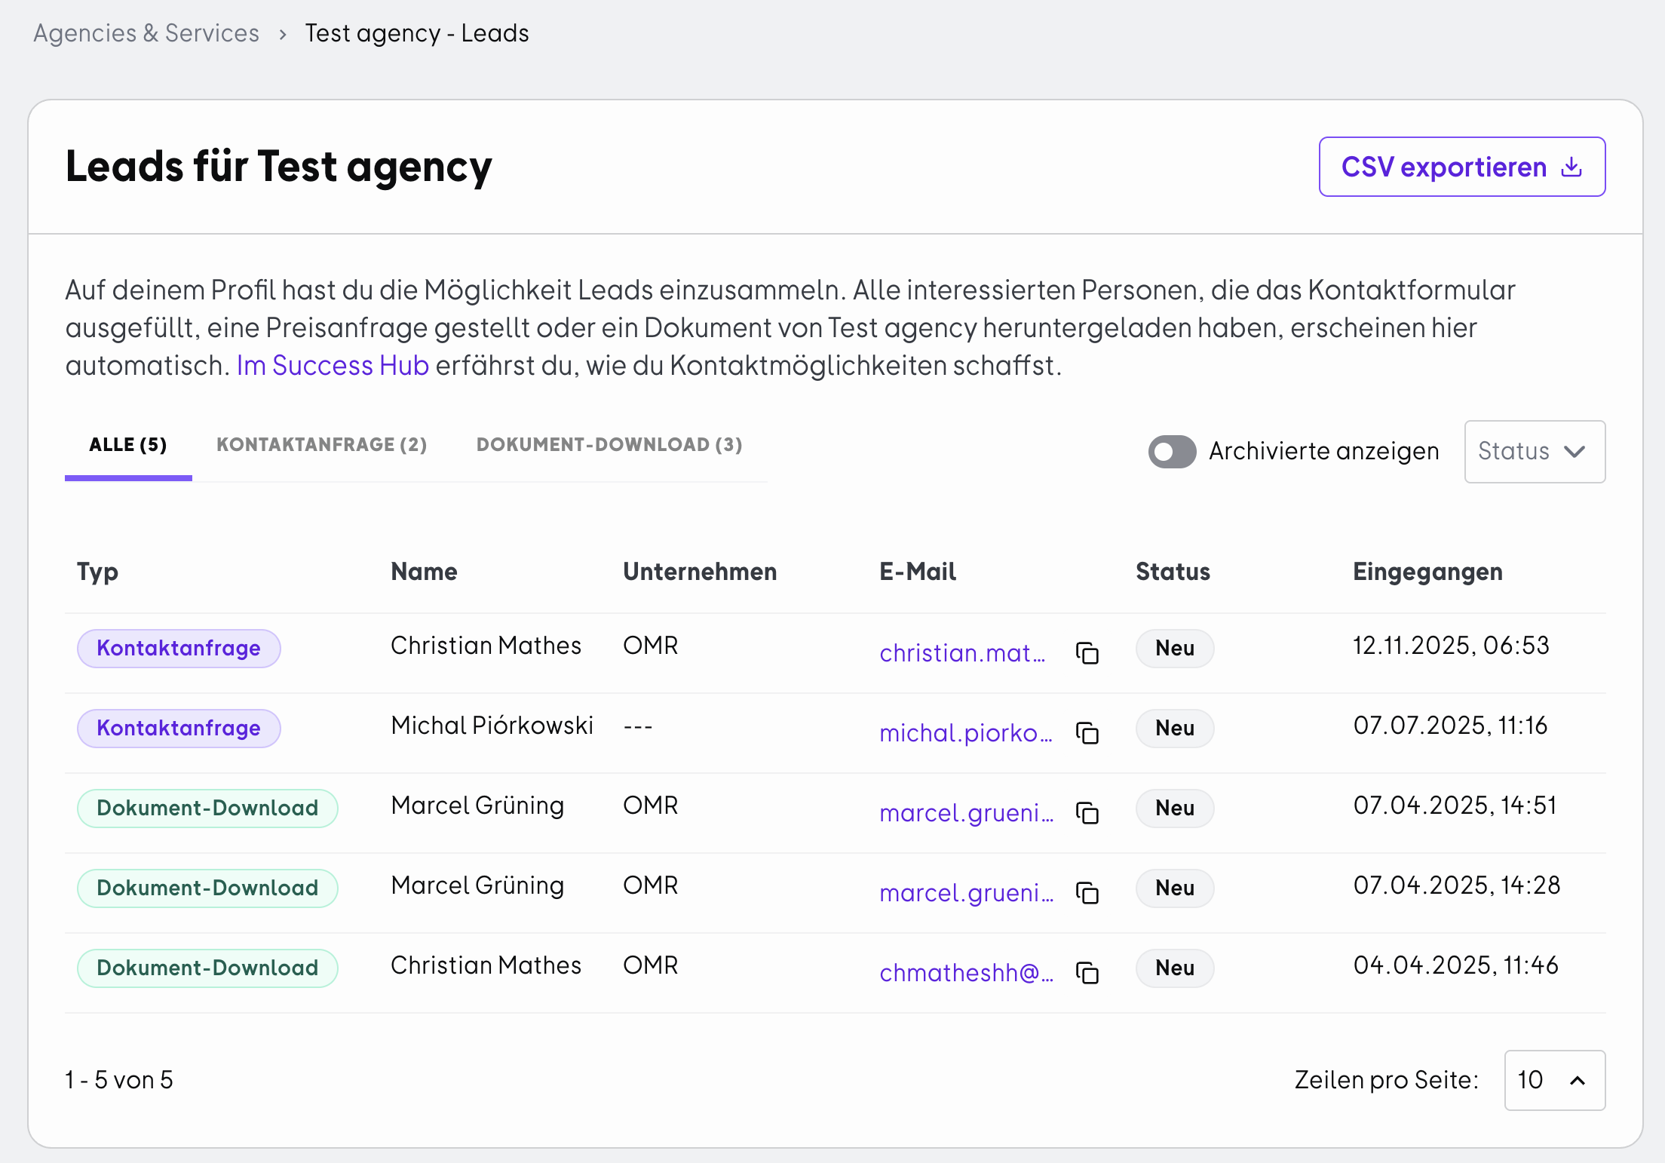Go to Agencies & Services breadcrumb
The height and width of the screenshot is (1163, 1665).
click(x=146, y=33)
